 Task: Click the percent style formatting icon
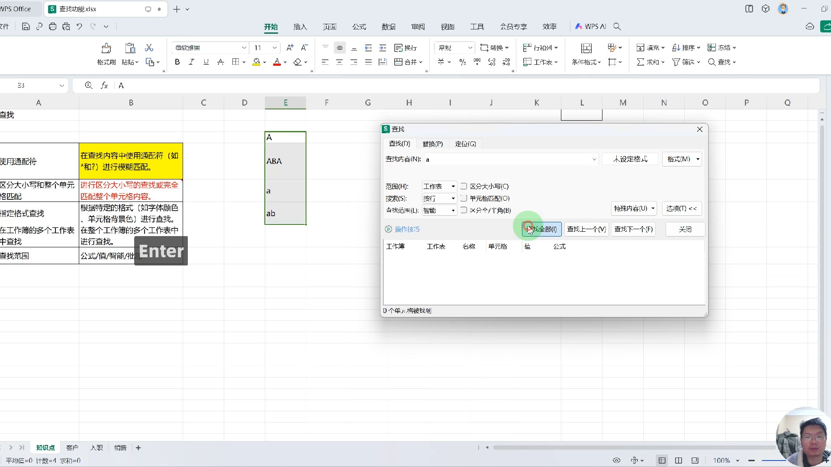click(x=462, y=62)
